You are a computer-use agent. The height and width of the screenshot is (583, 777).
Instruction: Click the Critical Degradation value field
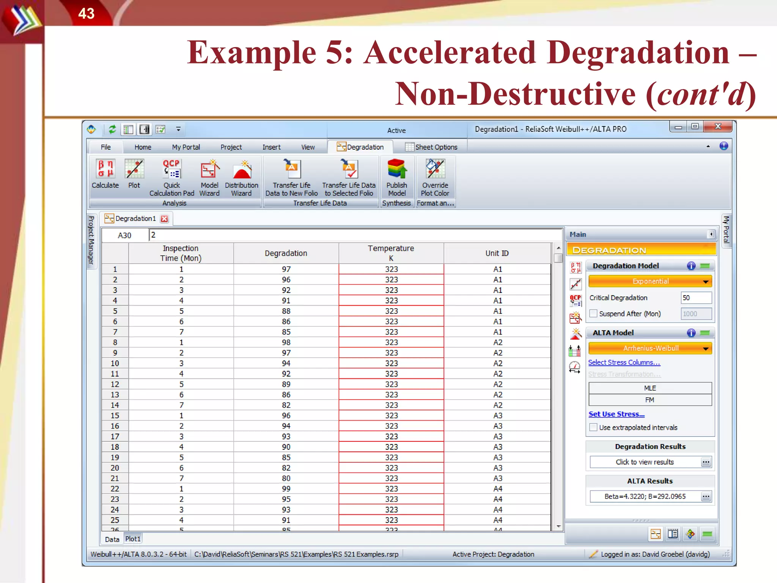(696, 298)
